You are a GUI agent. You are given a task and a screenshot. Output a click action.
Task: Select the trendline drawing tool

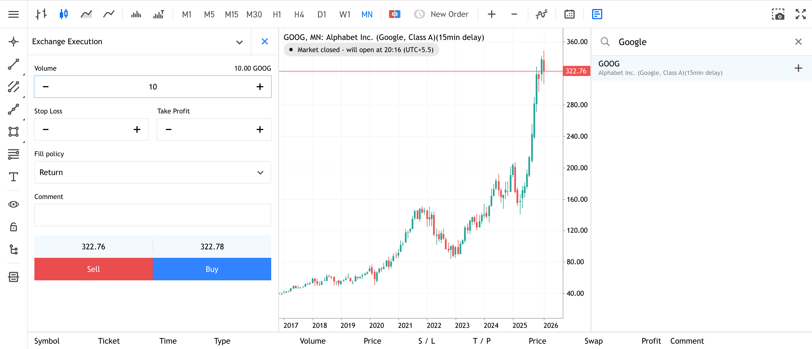pos(13,64)
